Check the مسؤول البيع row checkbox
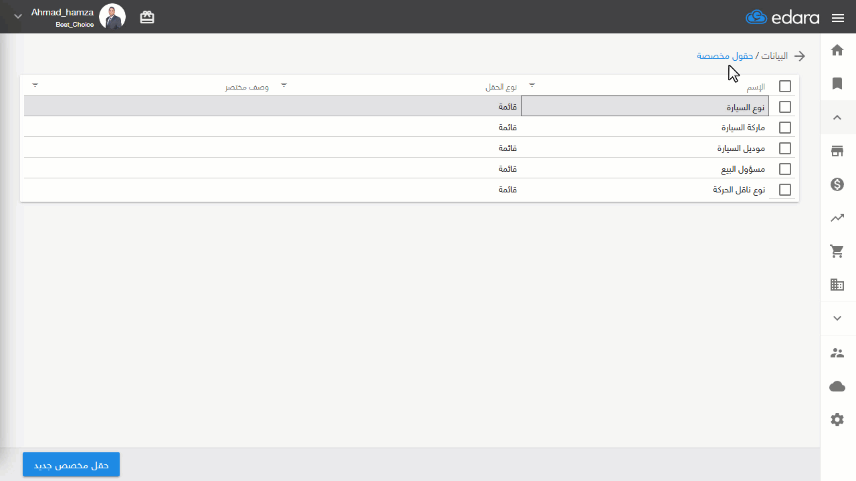856x481 pixels. (785, 169)
